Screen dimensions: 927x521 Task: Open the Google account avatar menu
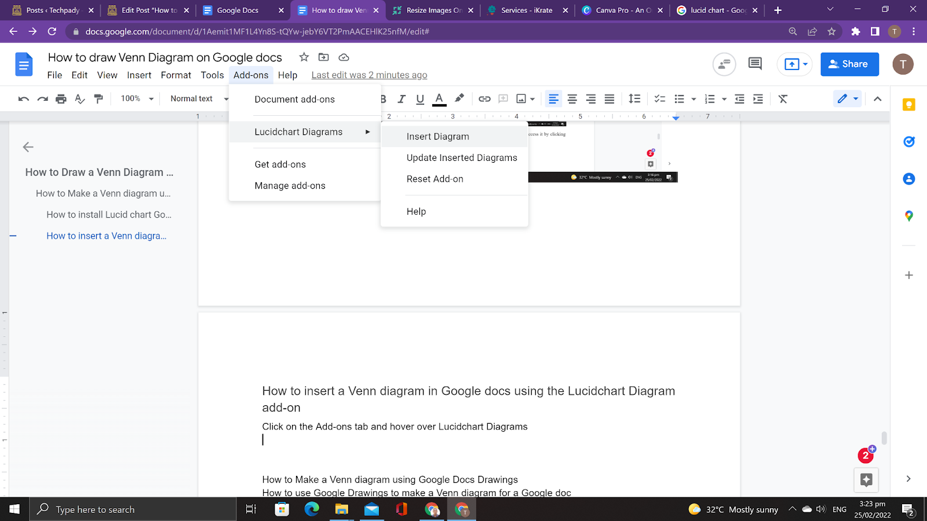pyautogui.click(x=903, y=64)
